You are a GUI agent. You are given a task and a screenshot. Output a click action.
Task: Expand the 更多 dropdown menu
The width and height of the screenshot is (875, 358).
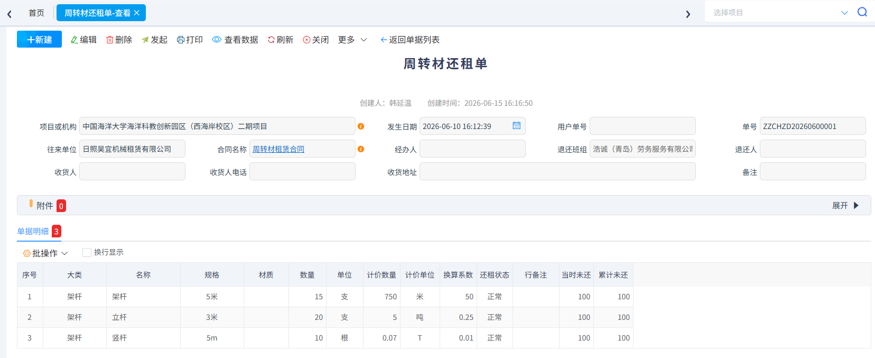pos(352,40)
